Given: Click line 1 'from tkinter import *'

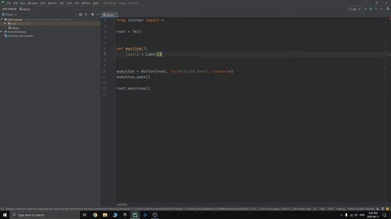Looking at the screenshot, I should (x=140, y=20).
